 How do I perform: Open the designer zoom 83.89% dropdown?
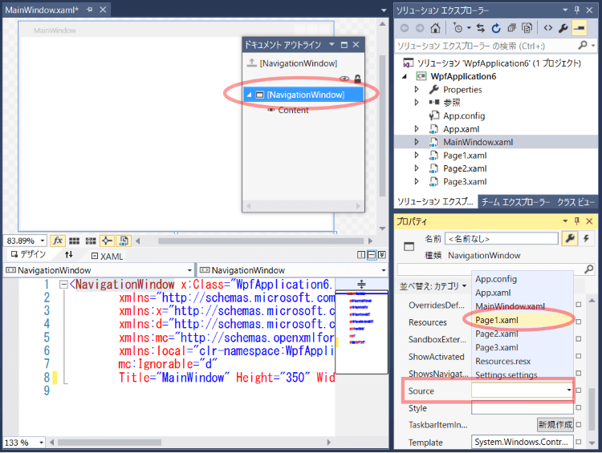(43, 241)
